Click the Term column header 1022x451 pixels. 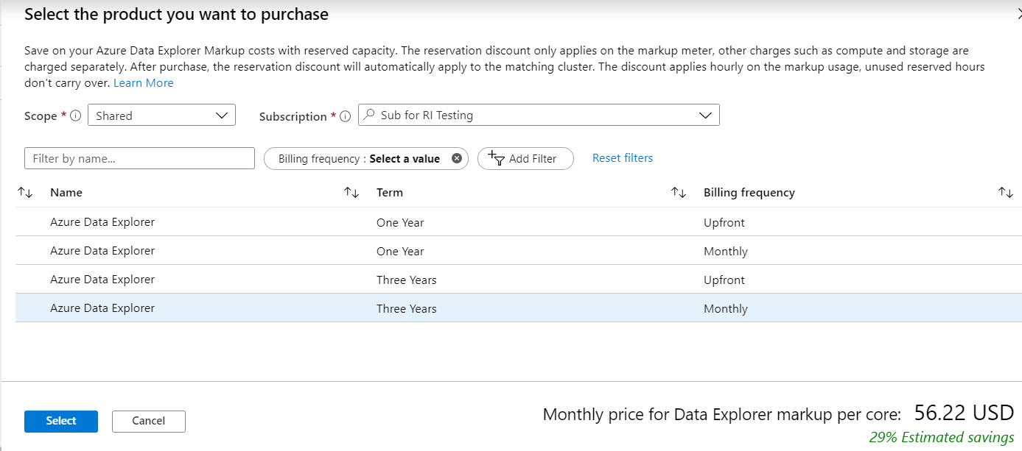pos(390,193)
